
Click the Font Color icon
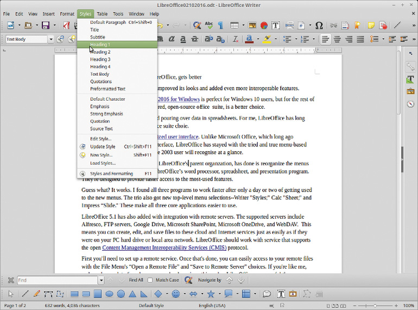coord(249,39)
